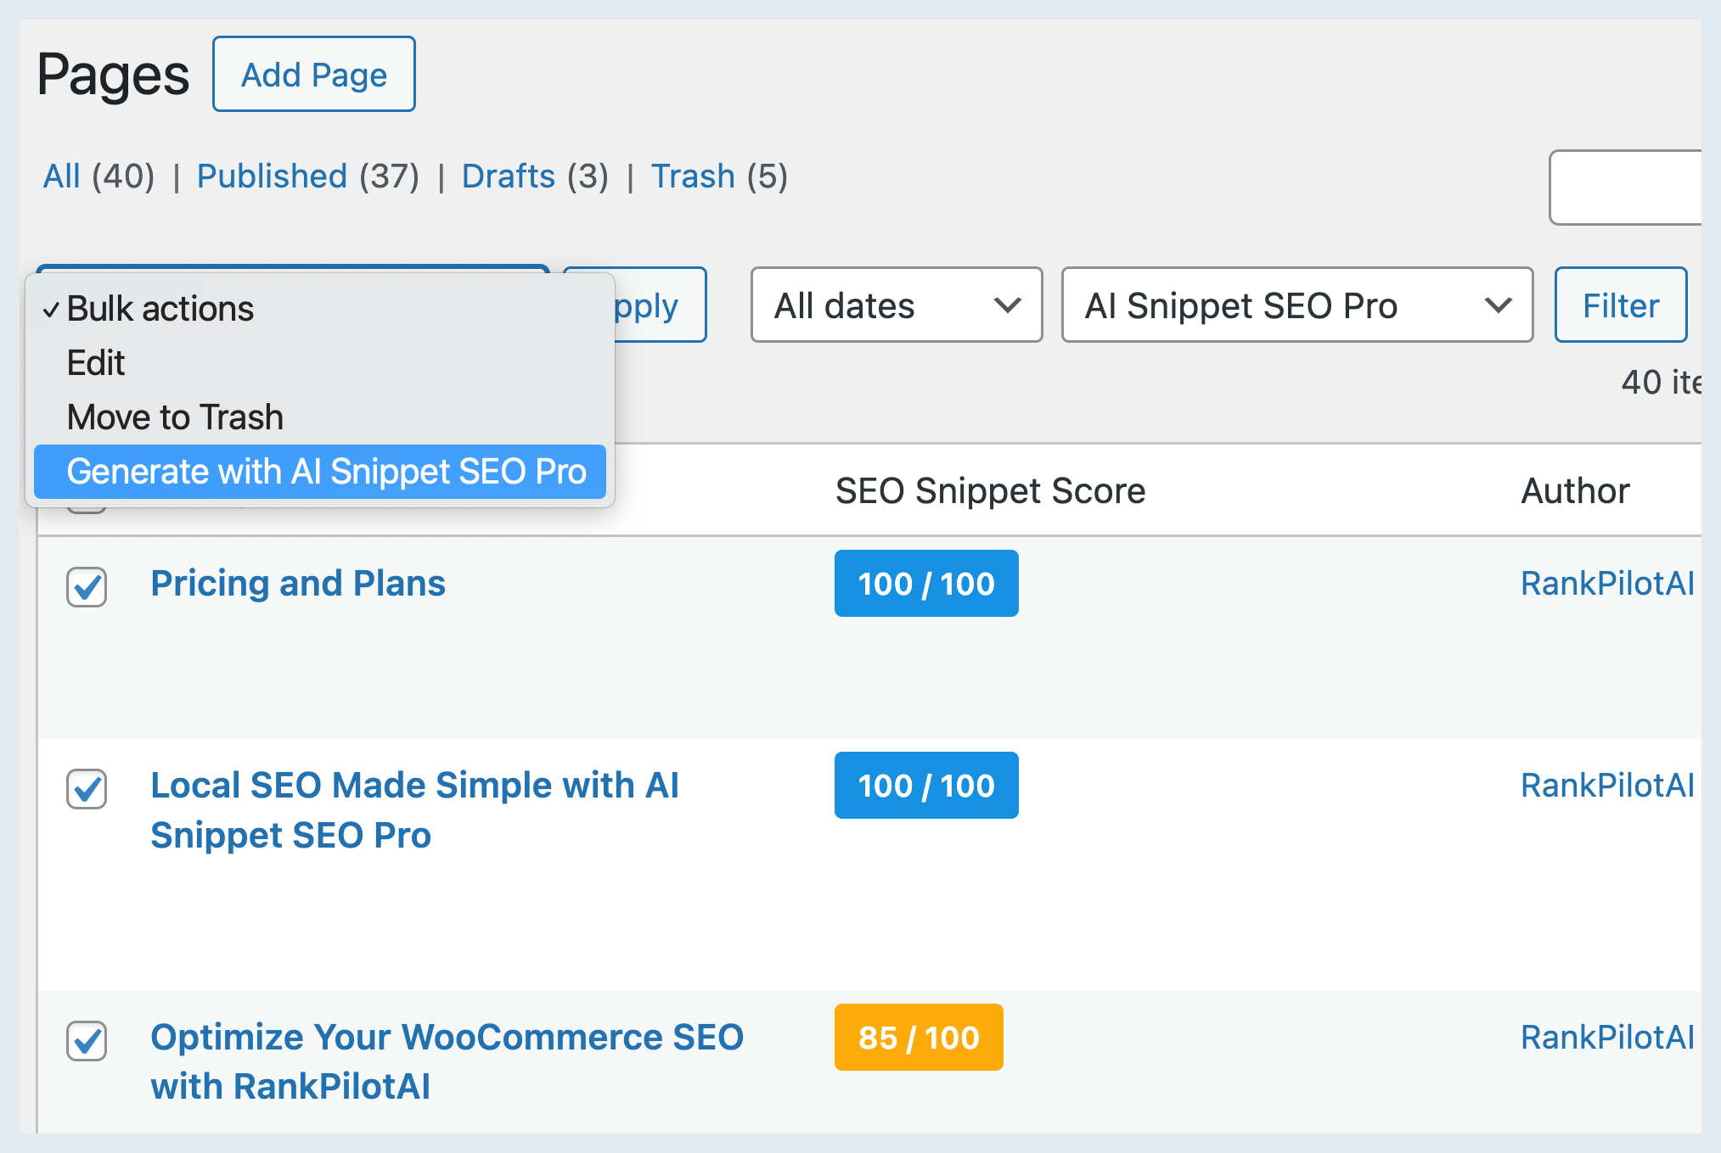Image resolution: width=1721 pixels, height=1153 pixels.
Task: Choose Edit from bulk actions menu
Action: click(320, 363)
